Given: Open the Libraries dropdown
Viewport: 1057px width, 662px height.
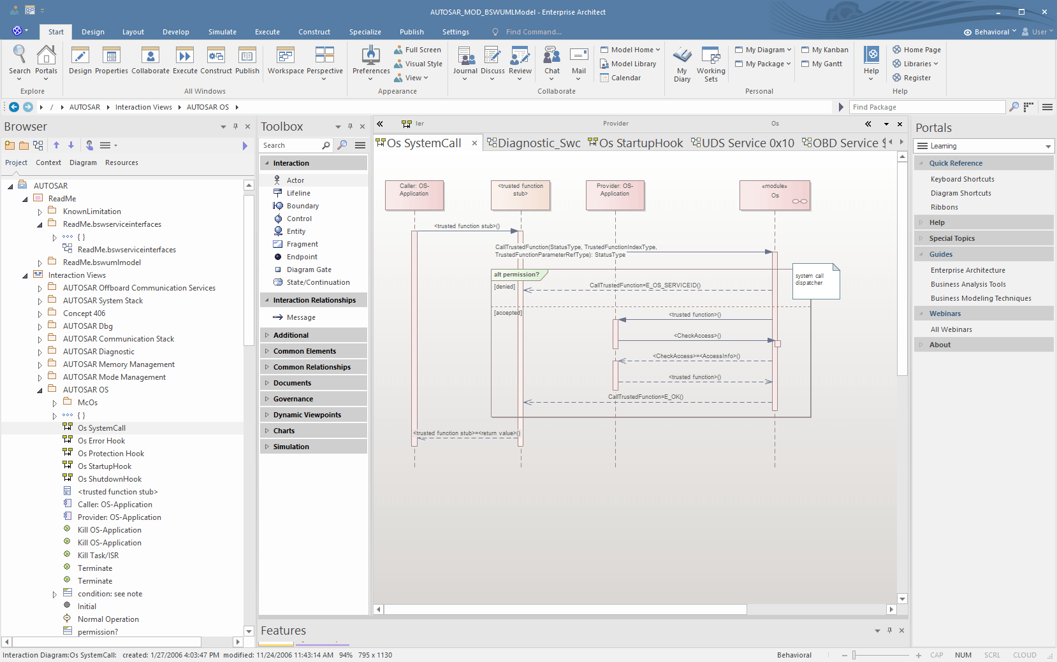Looking at the screenshot, I should click(x=915, y=64).
